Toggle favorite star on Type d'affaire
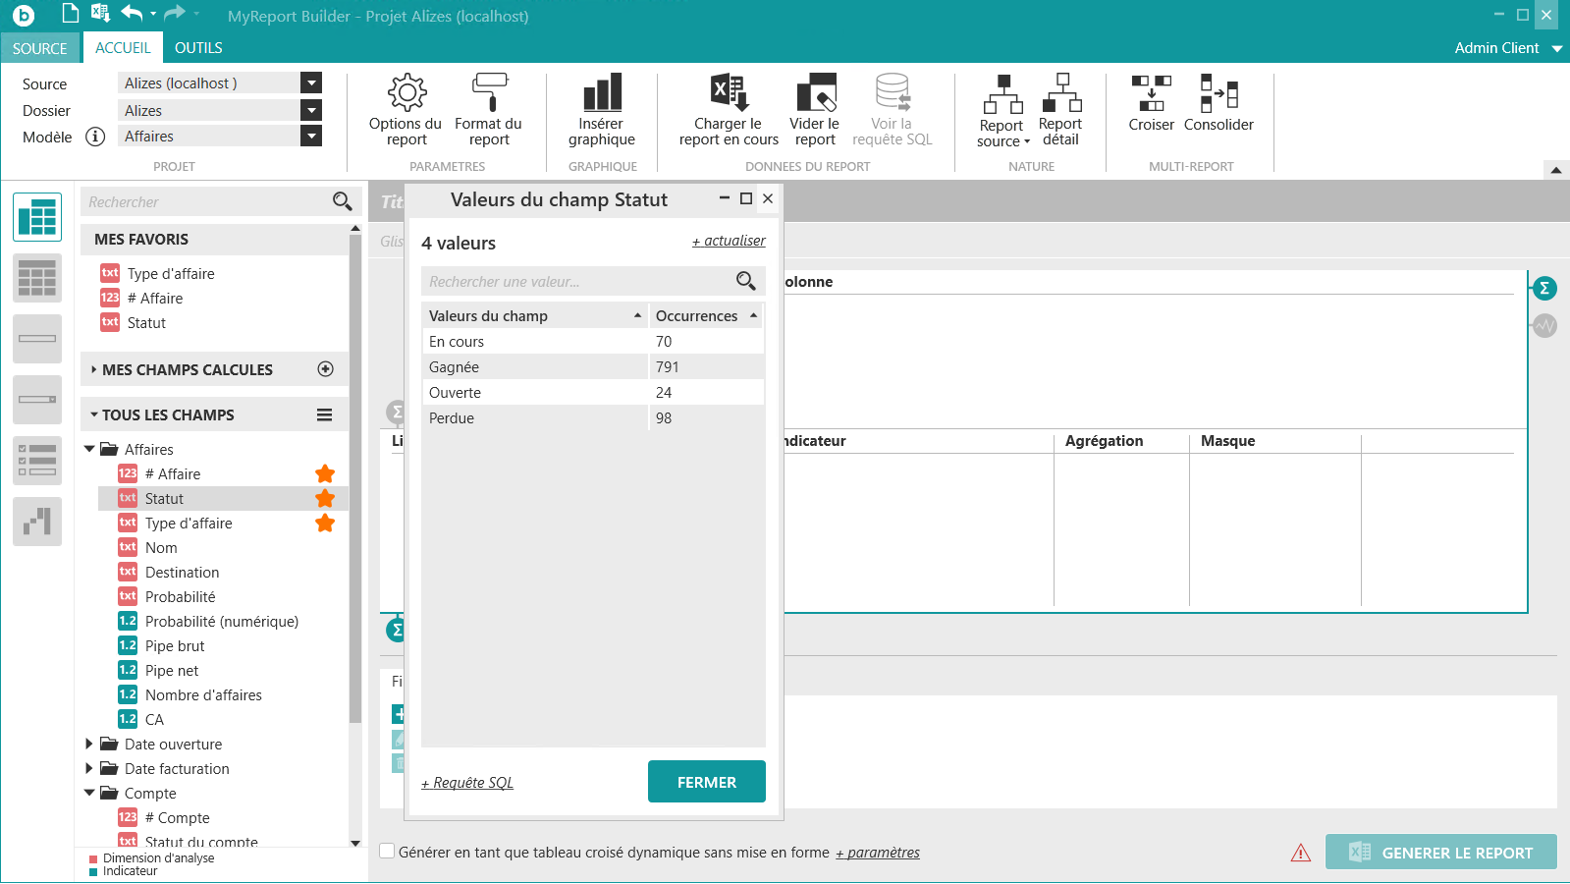 325,524
